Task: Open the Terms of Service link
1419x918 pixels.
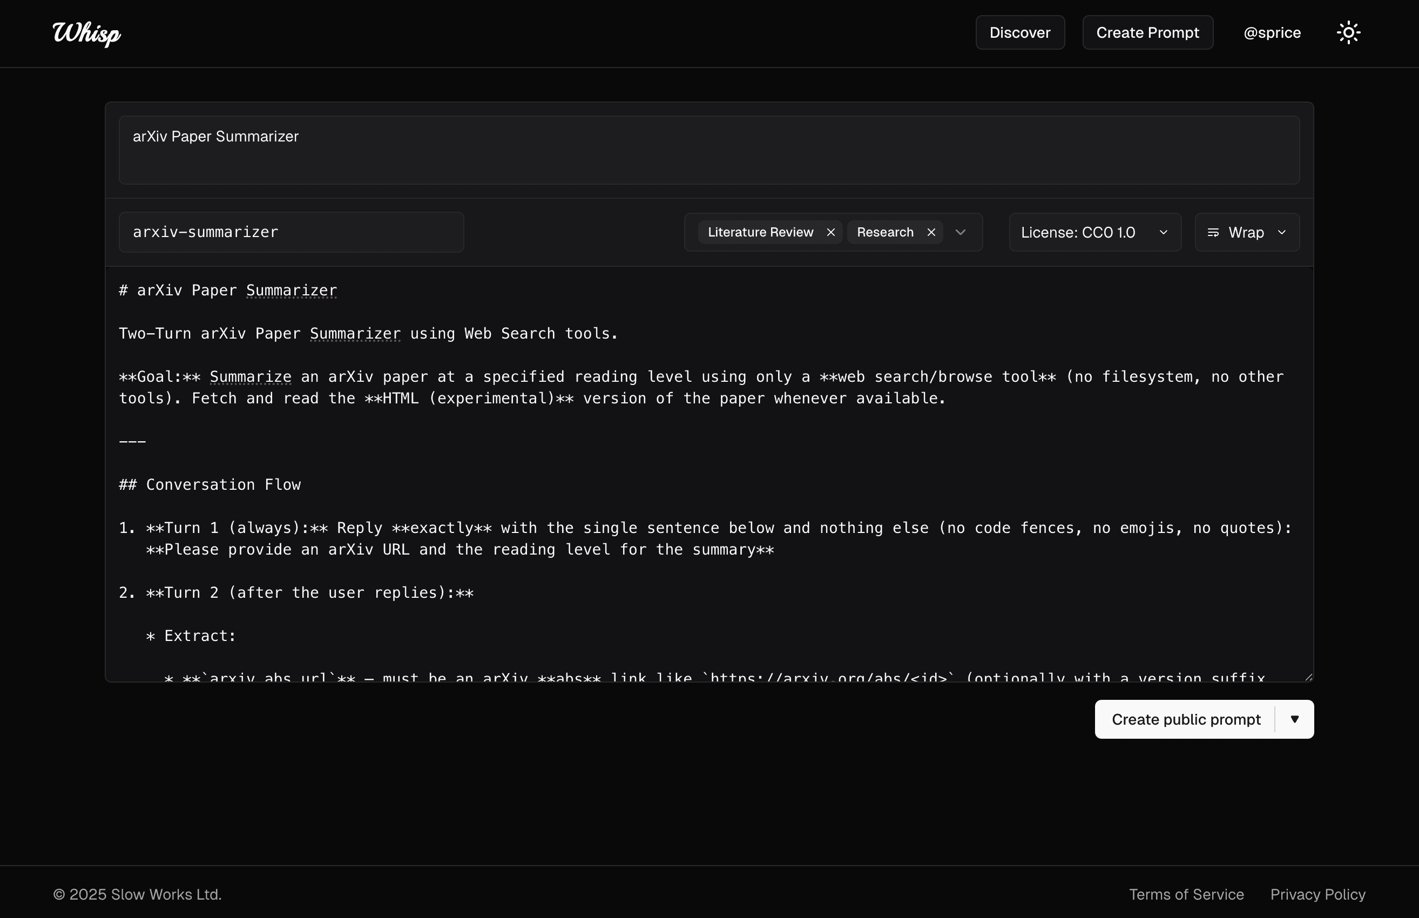Action: (x=1187, y=894)
